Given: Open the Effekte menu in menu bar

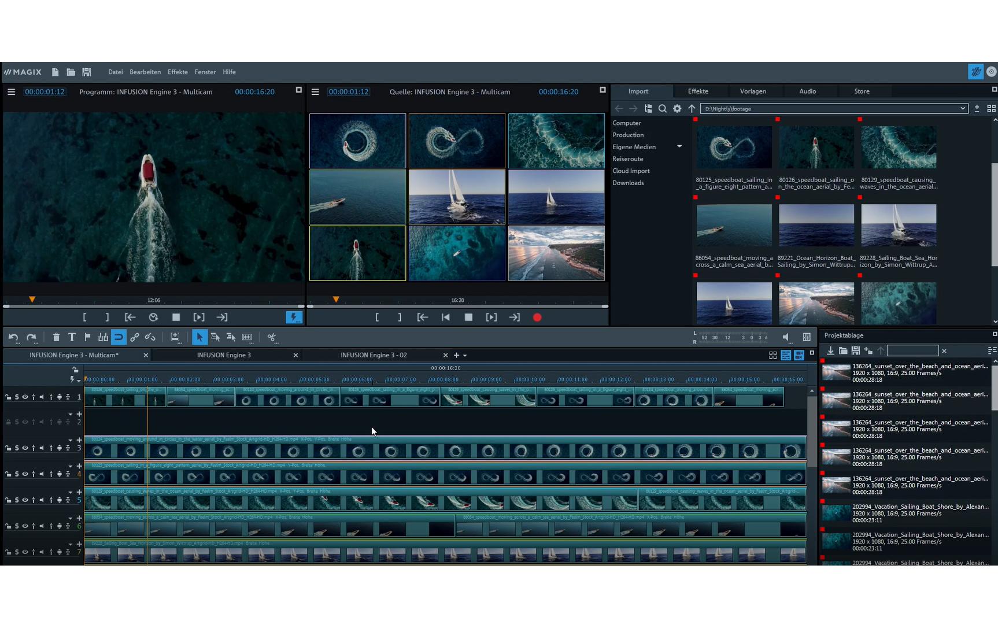Looking at the screenshot, I should pyautogui.click(x=178, y=72).
